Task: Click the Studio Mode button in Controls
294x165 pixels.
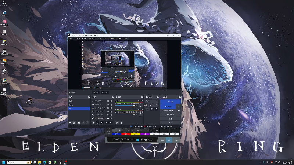Action: 170,115
